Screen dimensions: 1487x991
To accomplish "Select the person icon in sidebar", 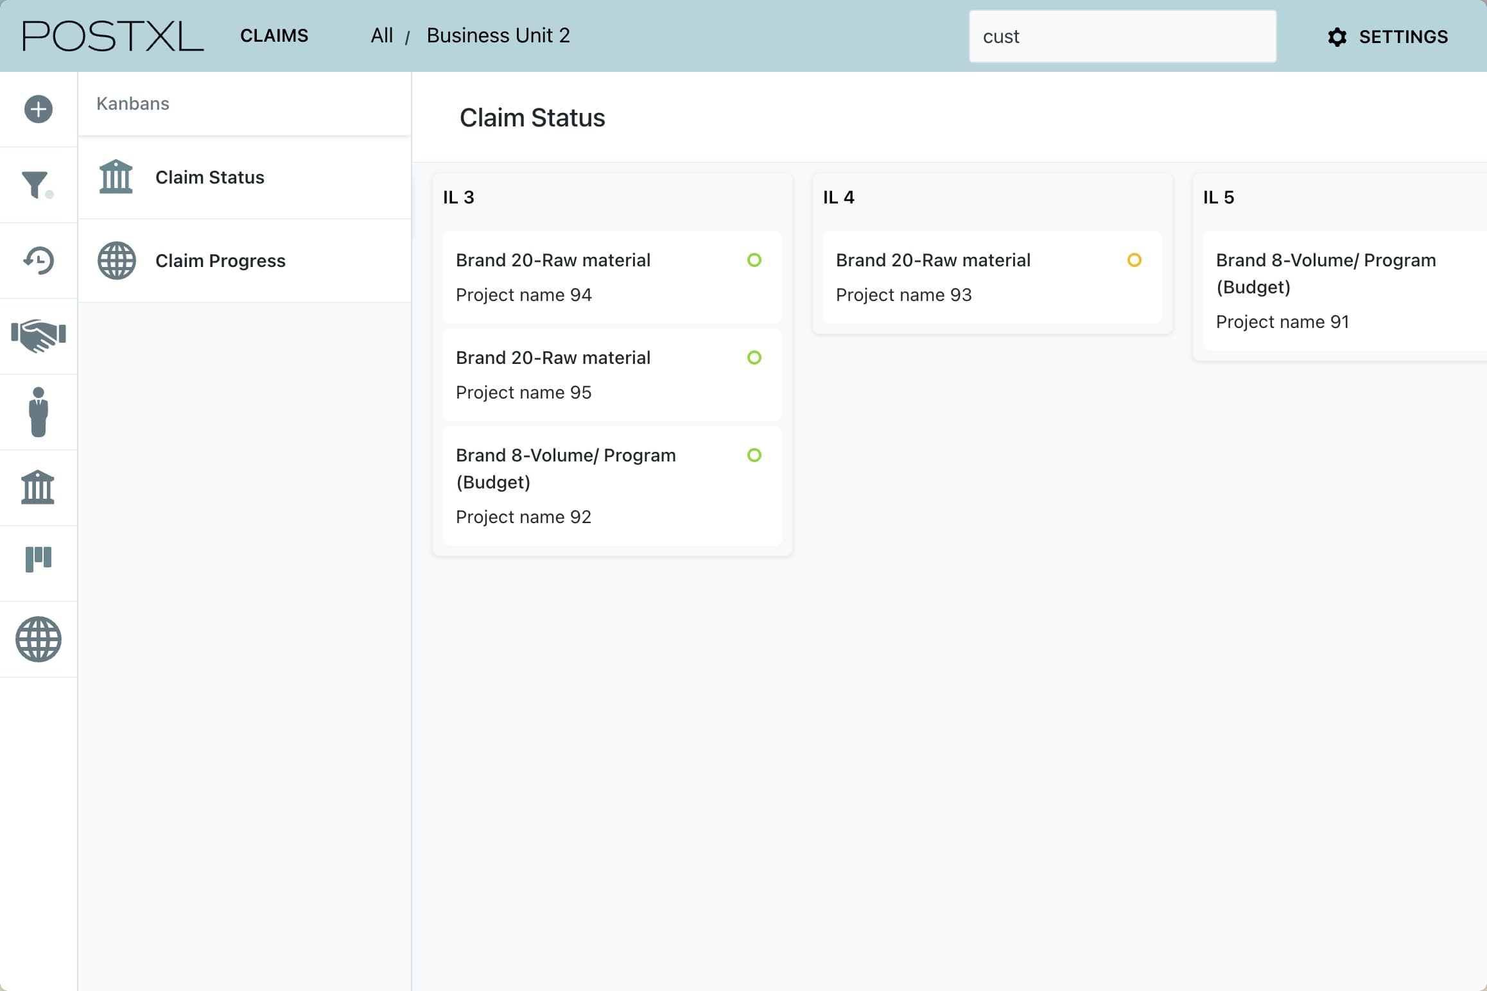I will pyautogui.click(x=38, y=411).
